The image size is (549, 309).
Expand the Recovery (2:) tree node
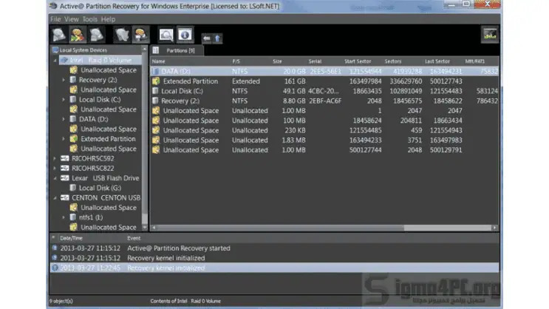point(64,80)
